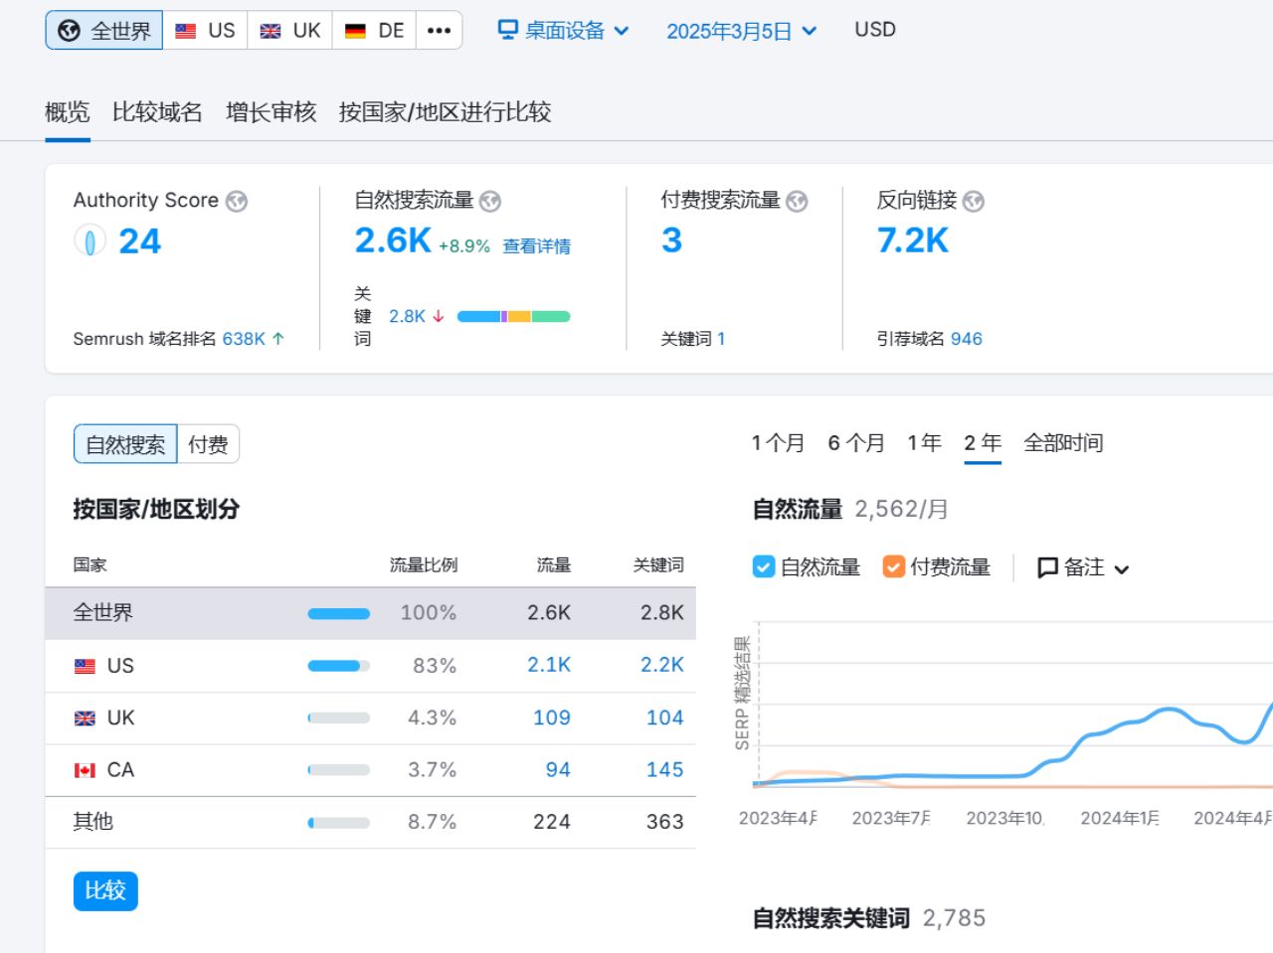Select 1个月 time range
Viewport: 1273px width, 953px height.
pos(778,443)
